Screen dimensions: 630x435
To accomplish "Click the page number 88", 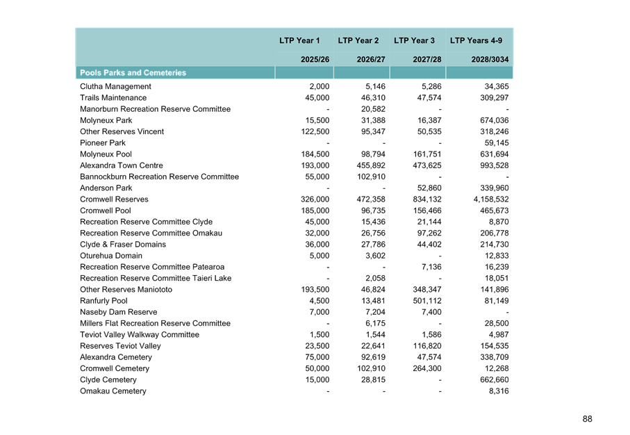I will (x=587, y=418).
